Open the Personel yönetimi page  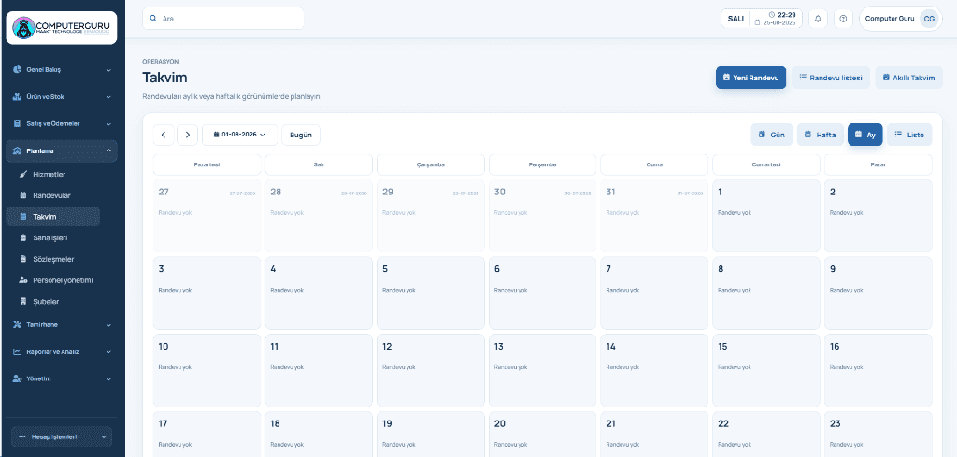(x=53, y=280)
